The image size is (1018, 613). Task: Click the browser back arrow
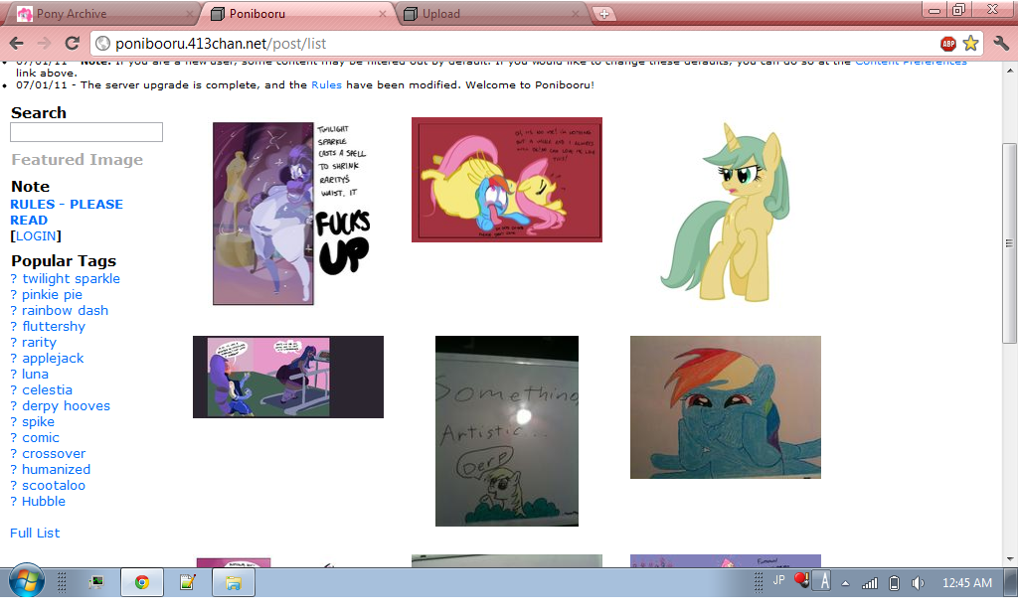point(17,44)
